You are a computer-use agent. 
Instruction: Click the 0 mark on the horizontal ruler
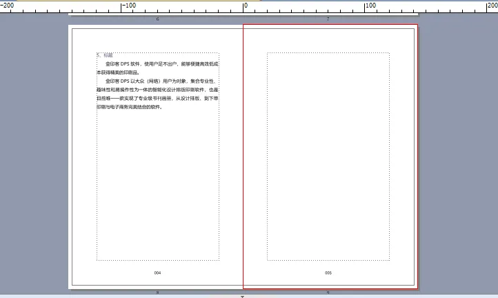pyautogui.click(x=246, y=6)
